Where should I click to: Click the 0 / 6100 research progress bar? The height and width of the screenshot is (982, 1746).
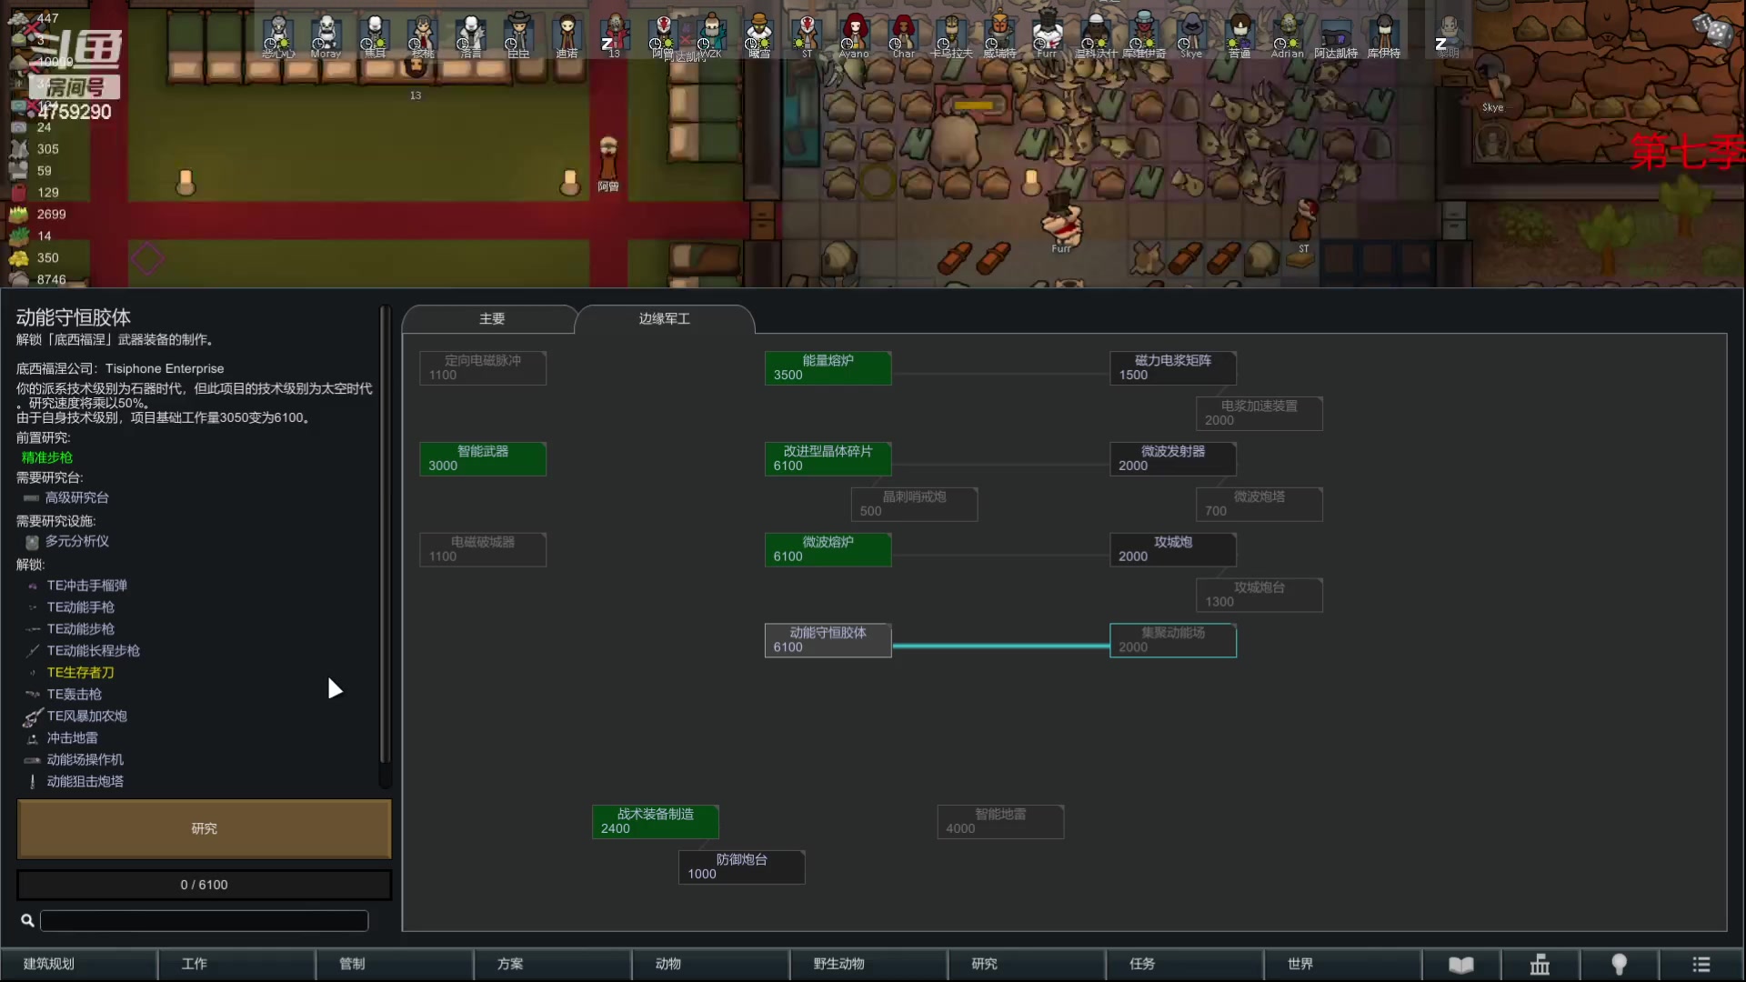(205, 886)
